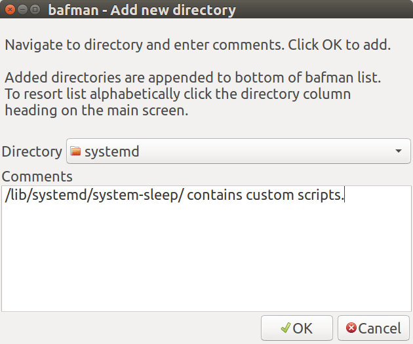This screenshot has width=413, height=344.
Task: Click the Directory label
Action: click(32, 151)
